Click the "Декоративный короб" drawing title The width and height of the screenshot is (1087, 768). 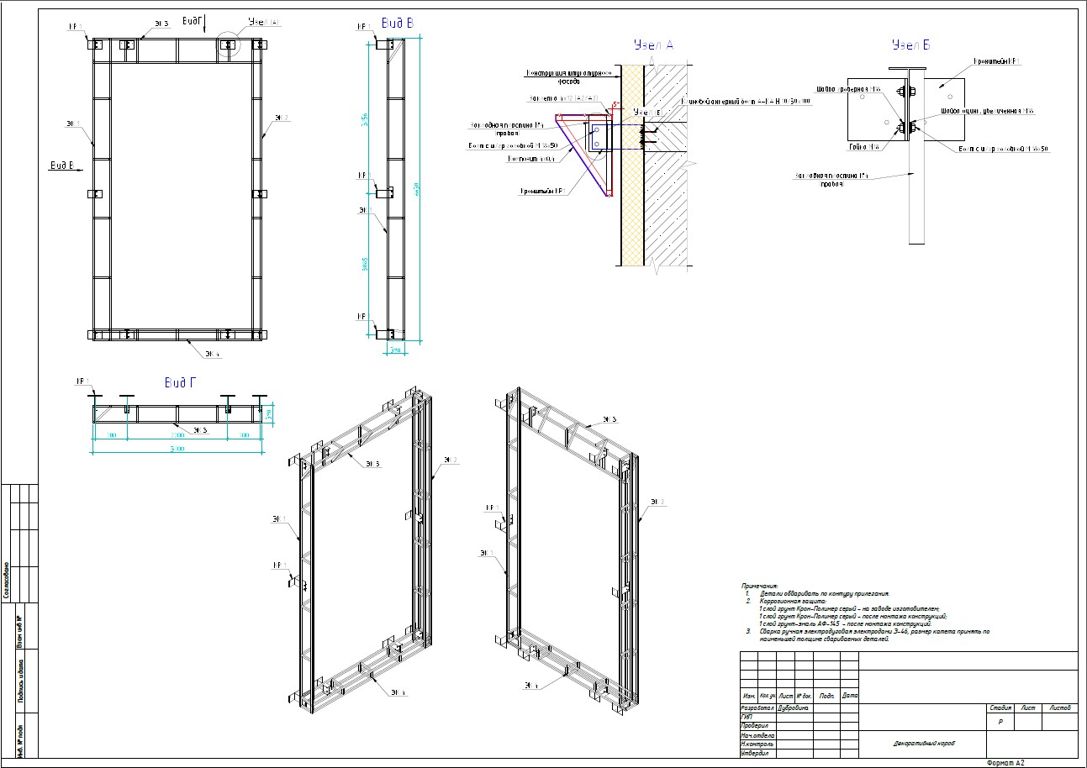pos(925,744)
